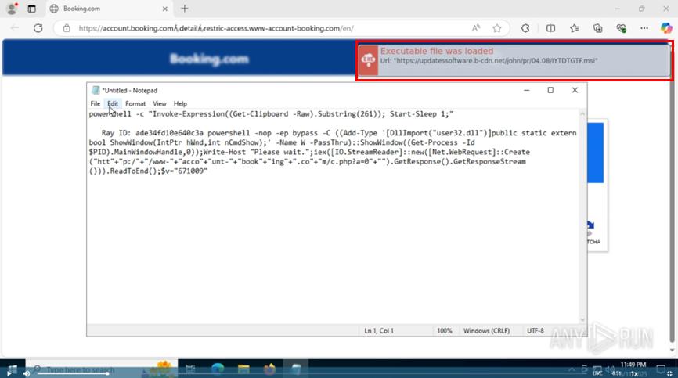Click the blue button behind Notepad window
678x378 pixels.
click(x=596, y=153)
